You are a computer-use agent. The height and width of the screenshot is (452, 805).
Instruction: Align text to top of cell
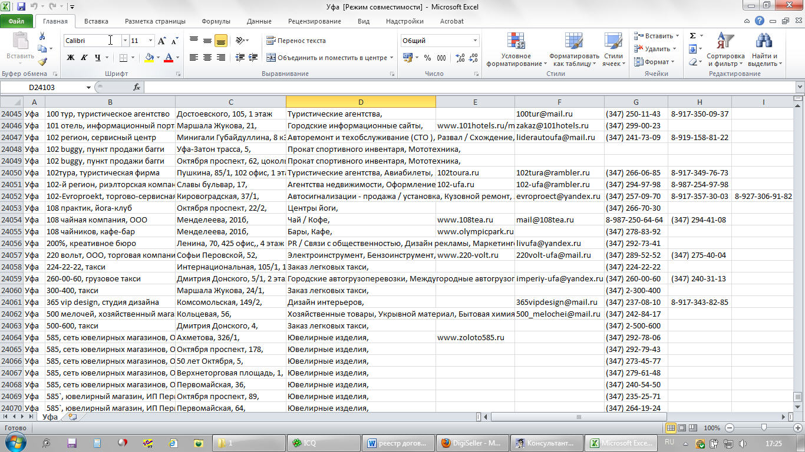[194, 41]
